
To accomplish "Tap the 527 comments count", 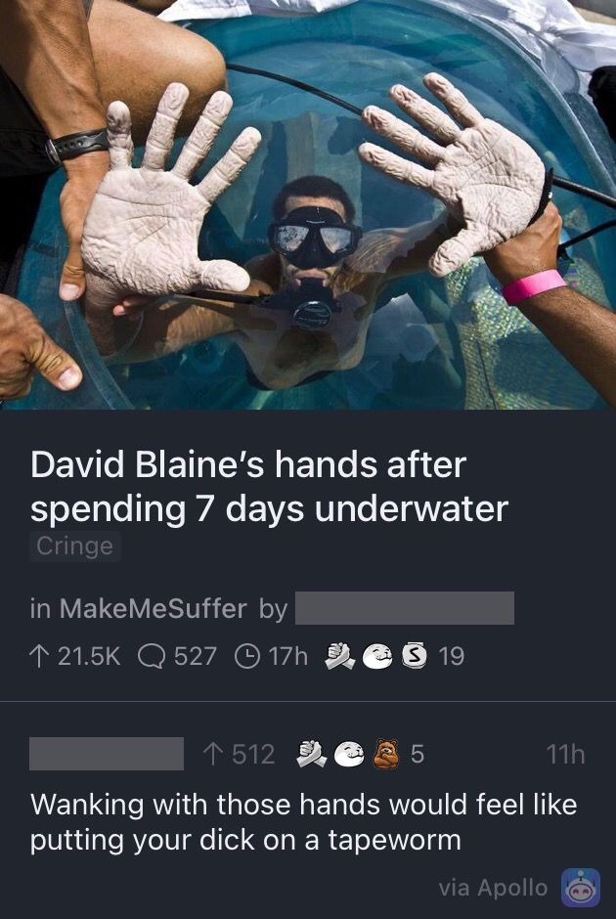I will point(196,656).
